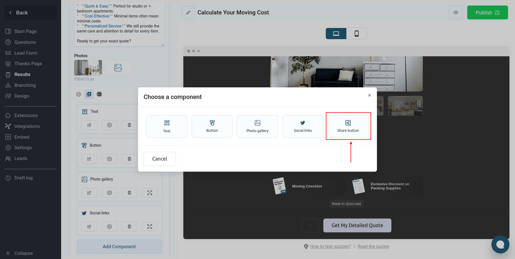Viewport: 515px width, 259px height.
Task: Choose the Social links component
Action: tap(302, 126)
